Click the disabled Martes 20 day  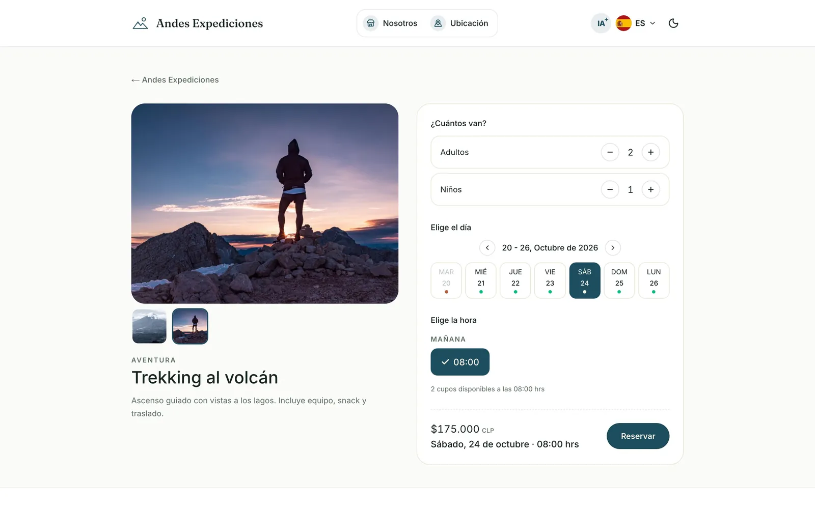pyautogui.click(x=446, y=280)
